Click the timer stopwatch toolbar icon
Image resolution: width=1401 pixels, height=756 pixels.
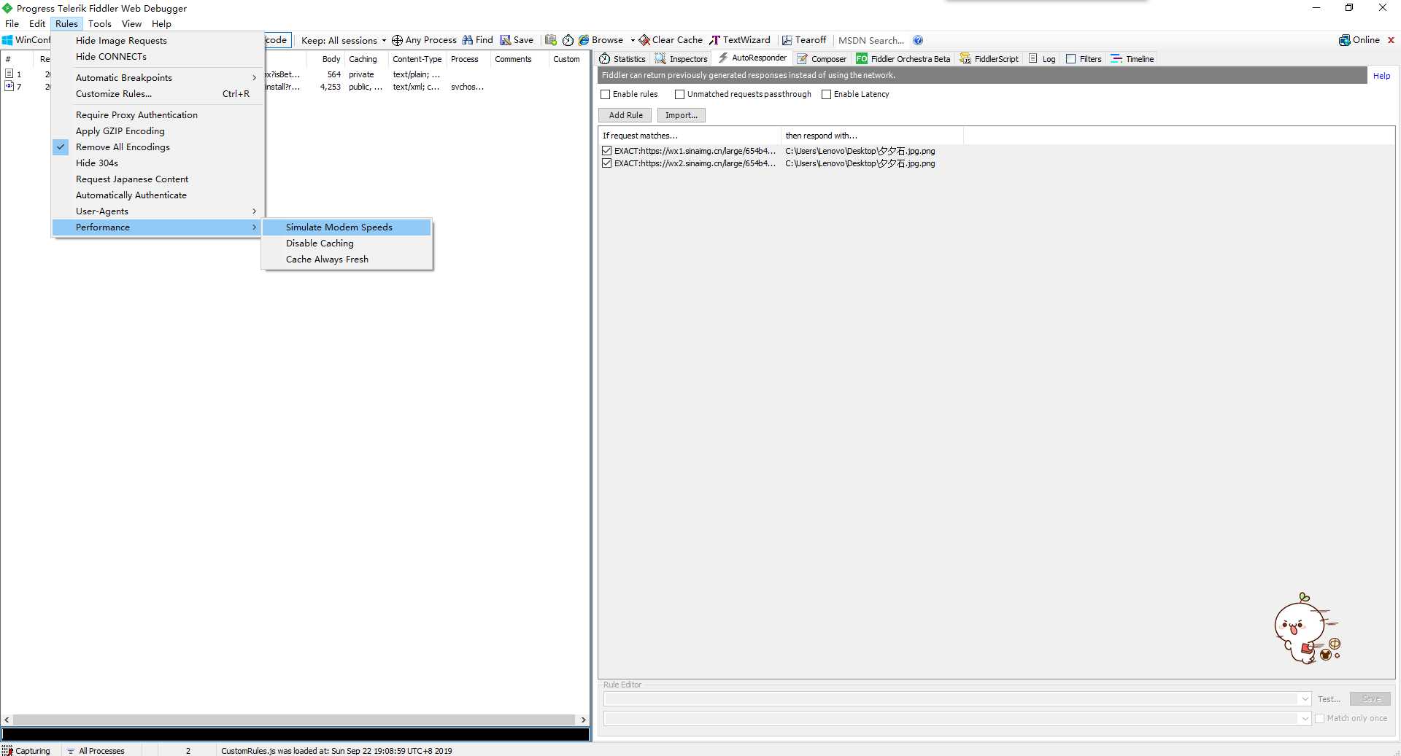pyautogui.click(x=568, y=40)
